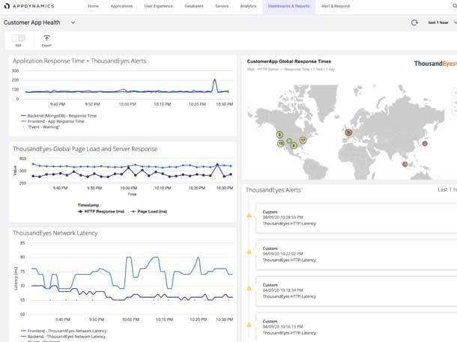Toggle the Edit mode switch
The width and height of the screenshot is (457, 342).
pos(19,37)
